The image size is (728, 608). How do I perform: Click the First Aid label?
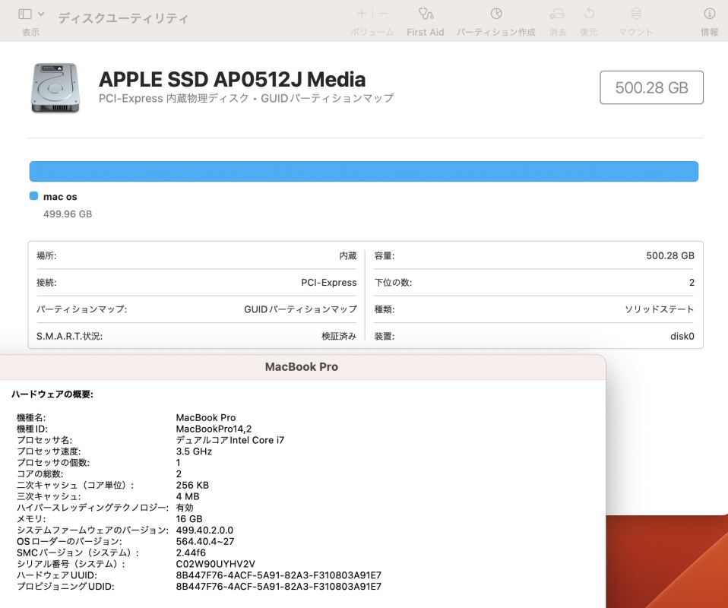tap(426, 32)
